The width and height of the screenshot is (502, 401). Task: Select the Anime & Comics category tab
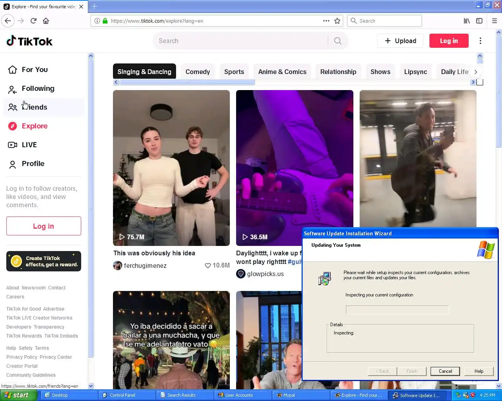point(282,72)
